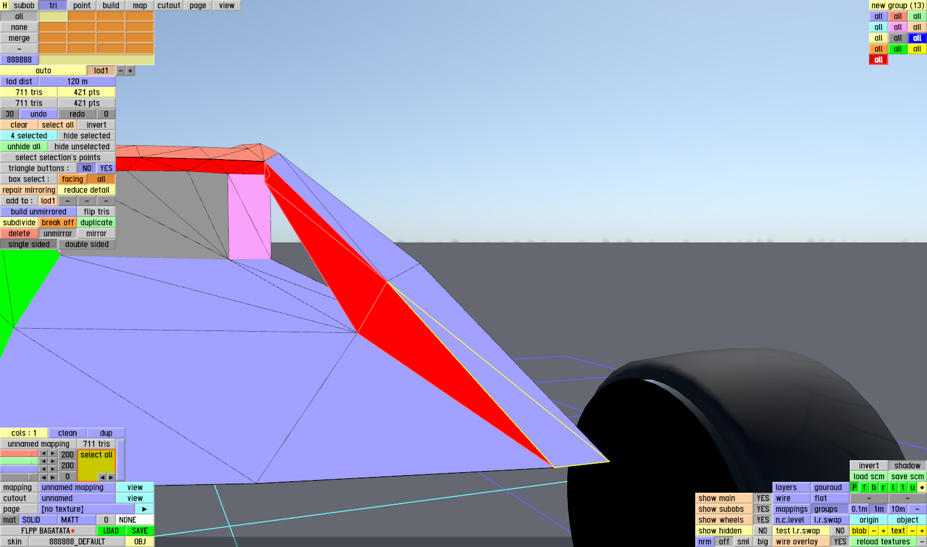Image resolution: width=927 pixels, height=547 pixels.
Task: Select the green t view button
Action: point(903,487)
